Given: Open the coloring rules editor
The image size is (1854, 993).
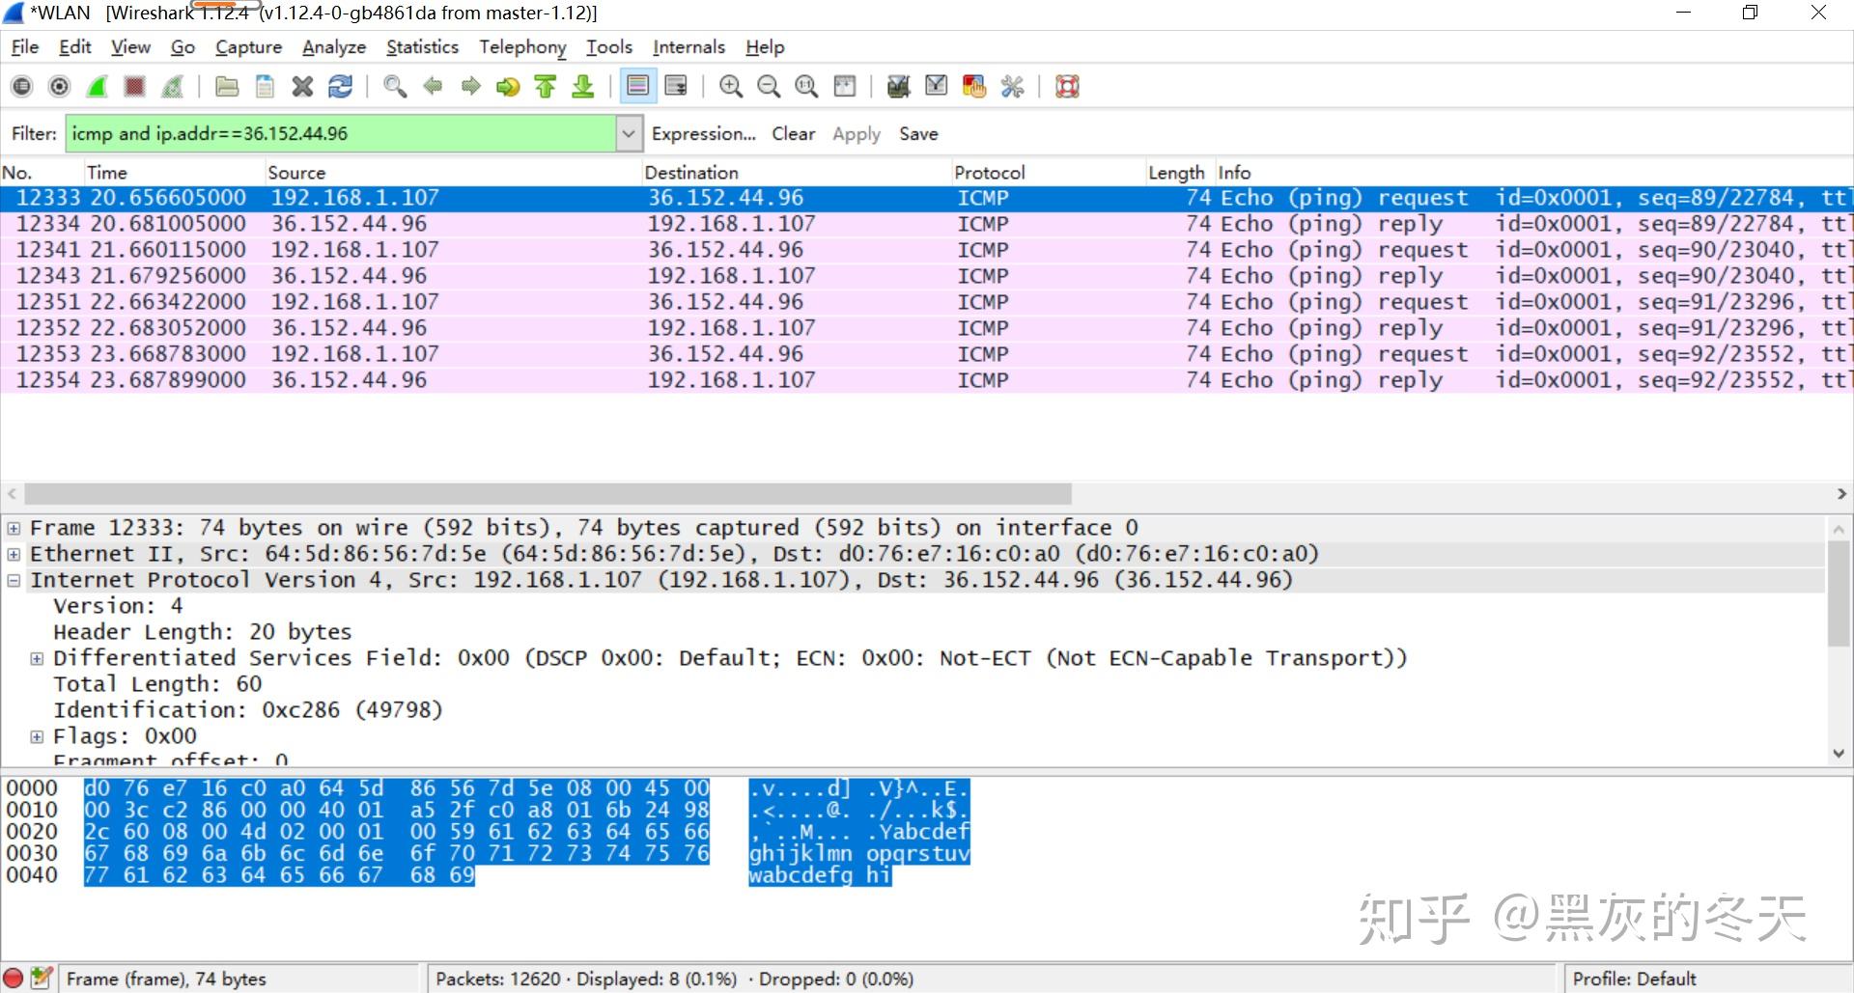Looking at the screenshot, I should click(x=973, y=86).
